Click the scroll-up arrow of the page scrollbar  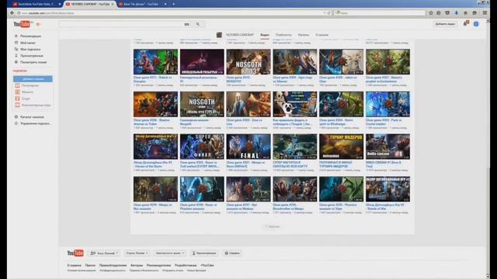click(488, 21)
